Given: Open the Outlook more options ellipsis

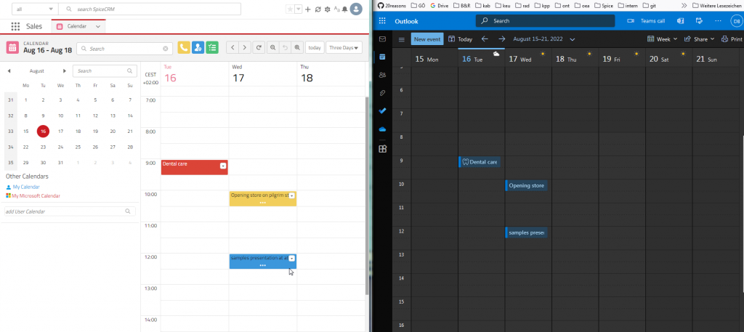Looking at the screenshot, I should point(718,21).
